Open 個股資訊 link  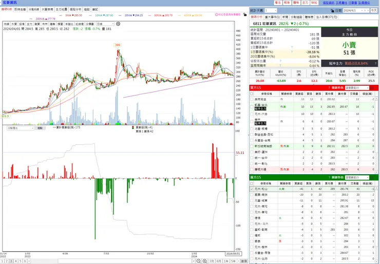328,3
